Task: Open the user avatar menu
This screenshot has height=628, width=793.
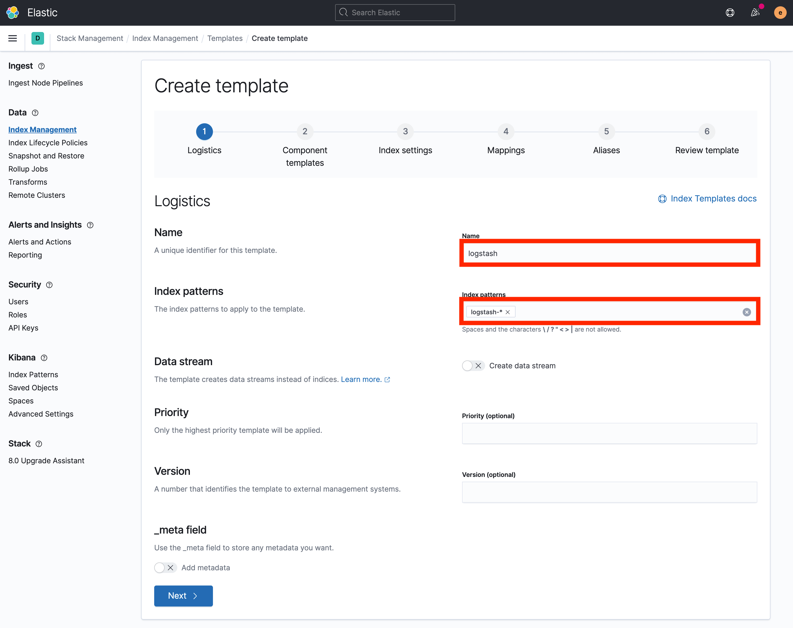Action: tap(780, 13)
